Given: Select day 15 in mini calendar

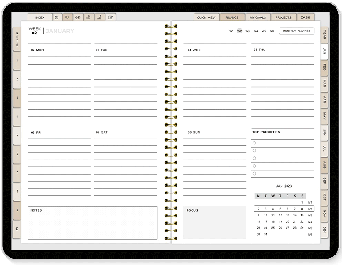Looking at the screenshot, I should click(x=302, y=215).
